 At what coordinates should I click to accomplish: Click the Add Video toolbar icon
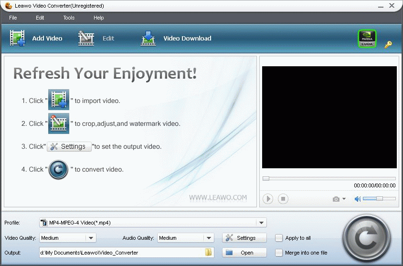[x=18, y=39]
